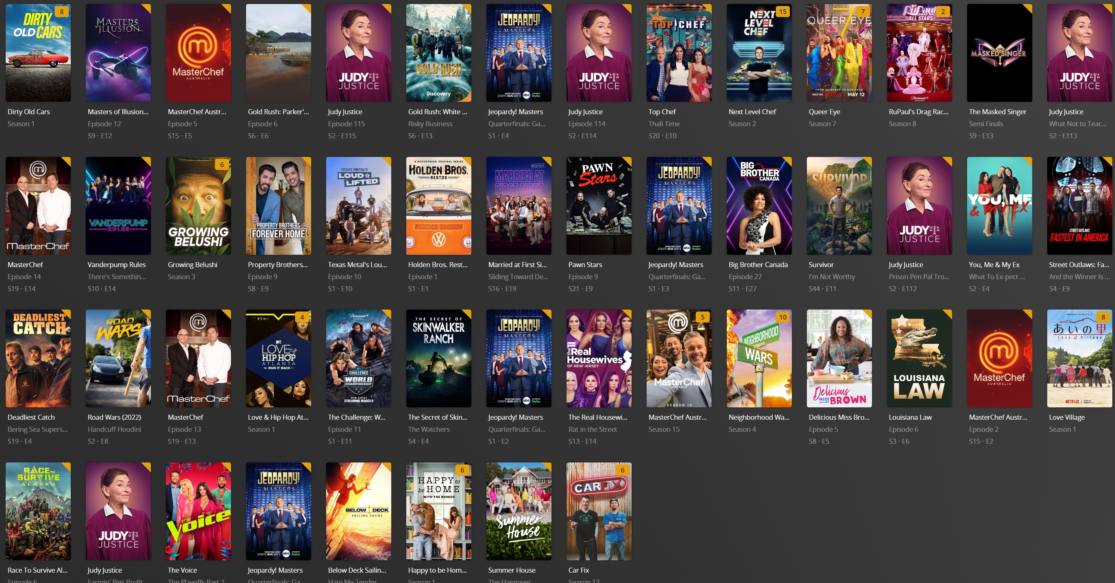Open Below Deck Sailing Yacht poster
This screenshot has width=1115, height=583.
(359, 511)
